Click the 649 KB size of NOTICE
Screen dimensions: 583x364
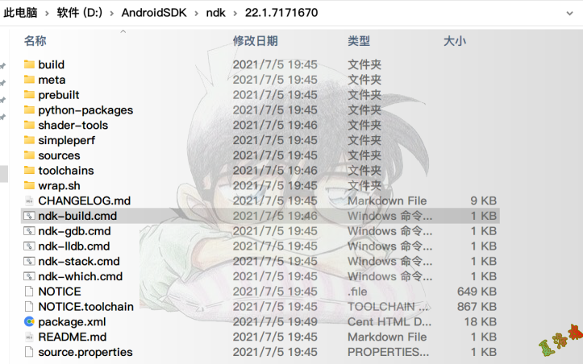[477, 292]
